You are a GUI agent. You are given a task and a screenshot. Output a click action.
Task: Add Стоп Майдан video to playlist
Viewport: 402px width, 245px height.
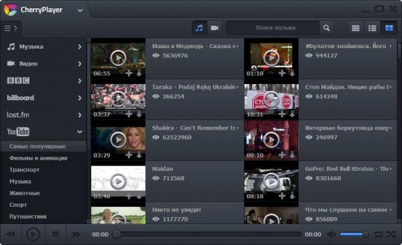[282, 114]
